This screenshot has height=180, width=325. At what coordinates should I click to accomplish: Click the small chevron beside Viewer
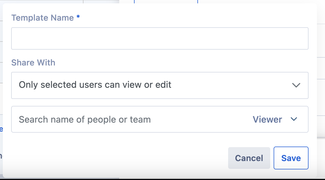tap(293, 119)
